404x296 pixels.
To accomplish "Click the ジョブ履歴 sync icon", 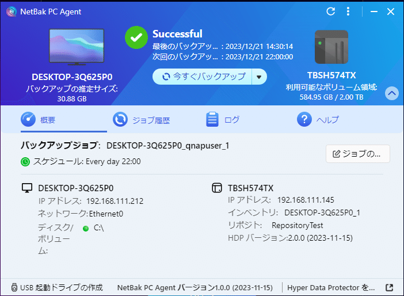I will tap(120, 119).
